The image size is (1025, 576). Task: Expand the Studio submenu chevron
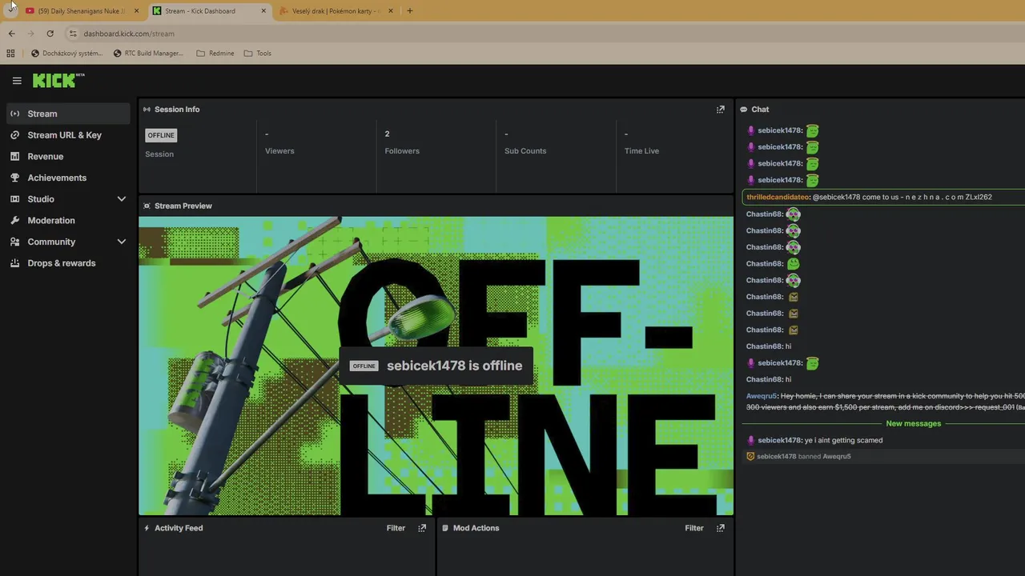(x=122, y=199)
